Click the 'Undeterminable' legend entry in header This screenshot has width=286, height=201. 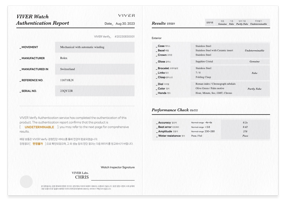[x=258, y=24]
